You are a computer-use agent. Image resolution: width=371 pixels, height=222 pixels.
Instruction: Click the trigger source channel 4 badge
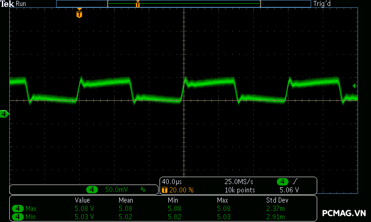tap(282, 182)
